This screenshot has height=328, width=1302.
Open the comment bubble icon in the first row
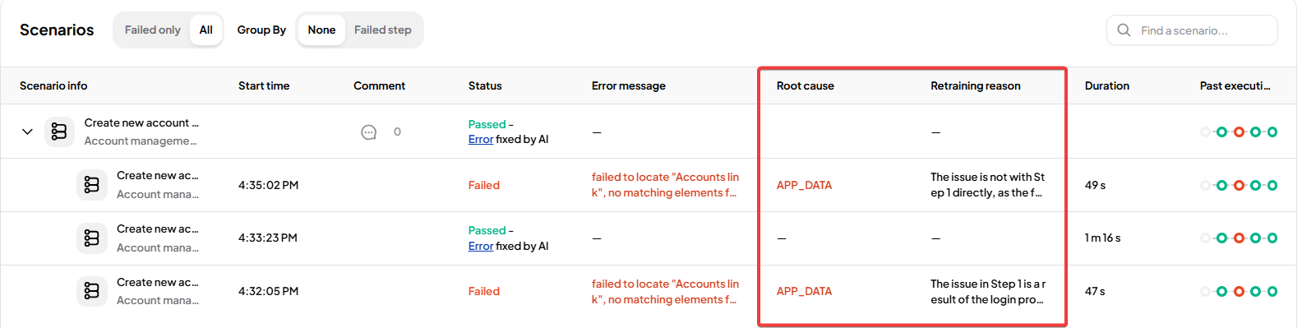coord(369,132)
